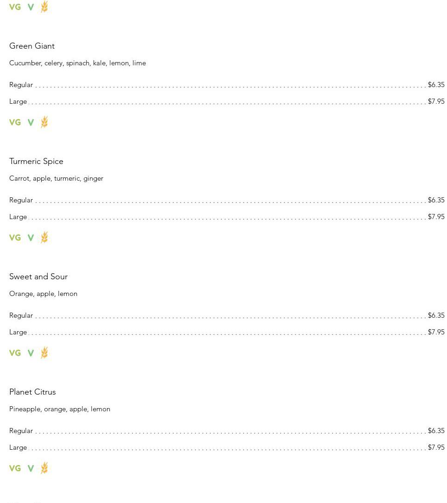
Task: Click the VG icon under Green Giant
Action: [x=15, y=122]
